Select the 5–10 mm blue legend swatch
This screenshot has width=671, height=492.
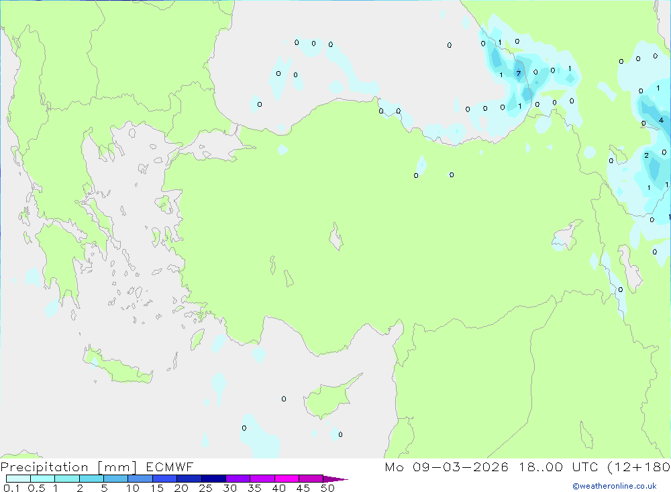click(x=116, y=479)
